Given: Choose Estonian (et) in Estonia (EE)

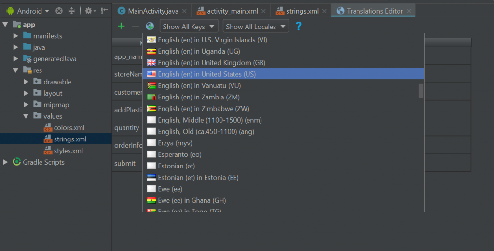Looking at the screenshot, I should (283, 178).
